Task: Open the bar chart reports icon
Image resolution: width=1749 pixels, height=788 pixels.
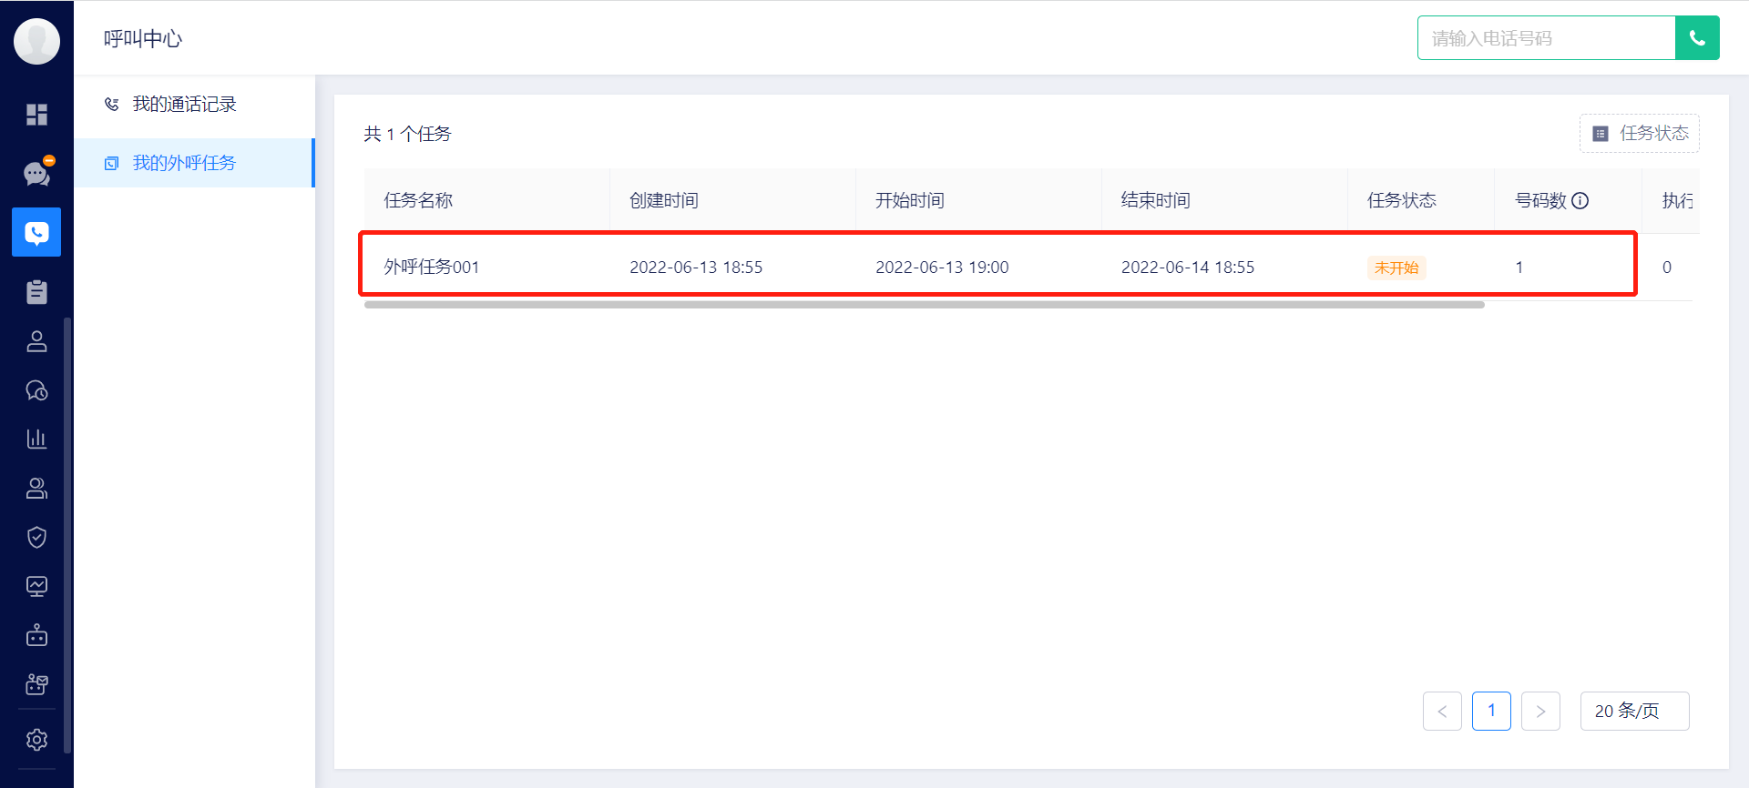Action: [36, 439]
